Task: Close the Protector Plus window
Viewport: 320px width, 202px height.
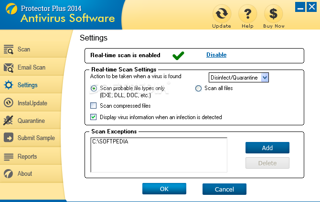Action: pos(311,7)
